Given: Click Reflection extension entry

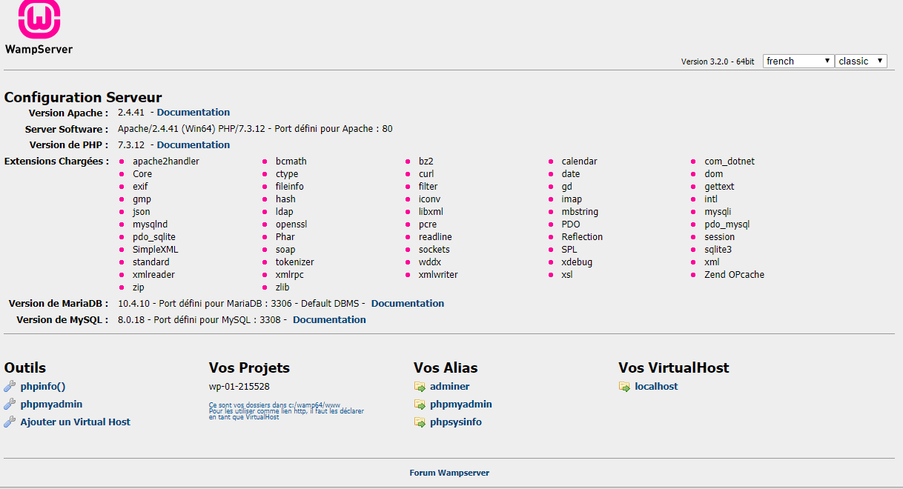Looking at the screenshot, I should coord(582,237).
